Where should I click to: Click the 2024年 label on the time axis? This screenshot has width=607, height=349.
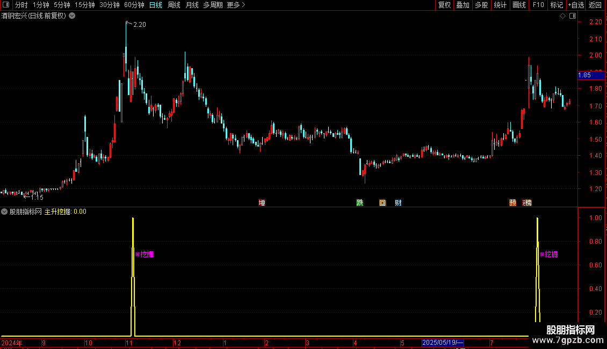(12, 343)
